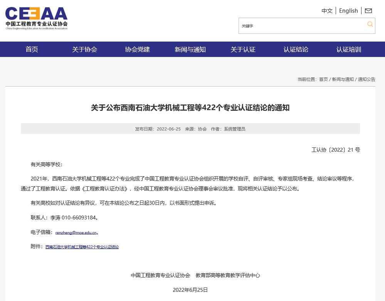This screenshot has height=301, width=385.
Task: Open the 认证结论 menu item
Action: (x=296, y=49)
